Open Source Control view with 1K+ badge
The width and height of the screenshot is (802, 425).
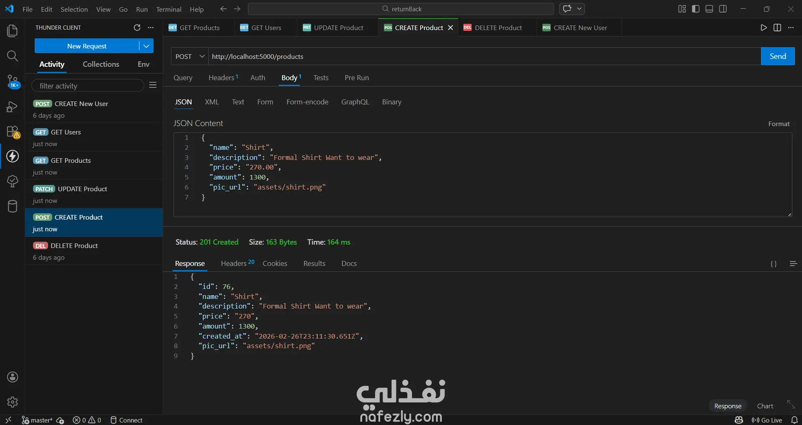(13, 81)
